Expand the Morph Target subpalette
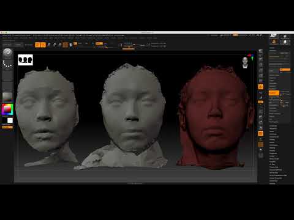Viewport: 294px width, 220px height. click(x=274, y=159)
